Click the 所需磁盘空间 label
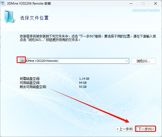Image resolution: width=162 pixels, height=137 pixels. click(30, 79)
